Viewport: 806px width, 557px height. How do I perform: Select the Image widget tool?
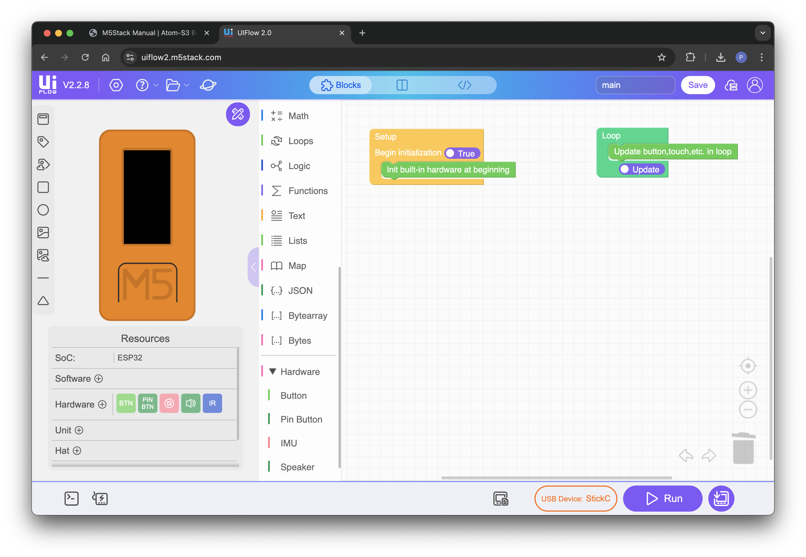click(43, 233)
